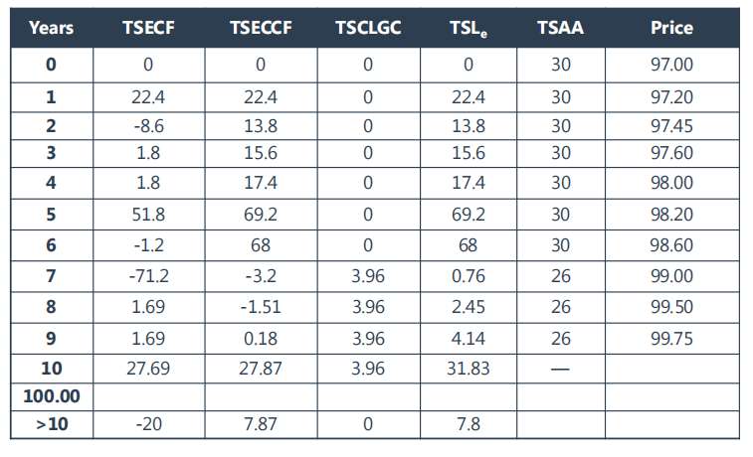Viewport: 753px width, 457px height.
Task: Select the >10 row label
Action: pyautogui.click(x=51, y=424)
